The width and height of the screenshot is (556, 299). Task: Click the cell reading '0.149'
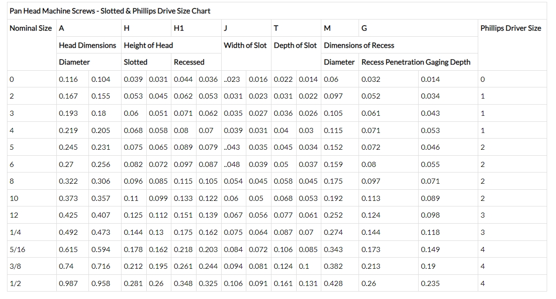click(x=430, y=249)
